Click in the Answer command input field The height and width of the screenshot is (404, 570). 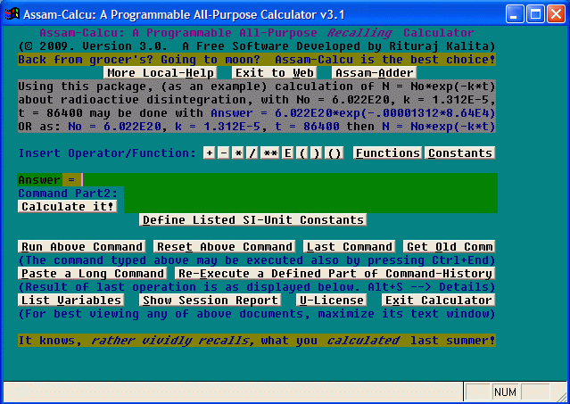tap(268, 180)
